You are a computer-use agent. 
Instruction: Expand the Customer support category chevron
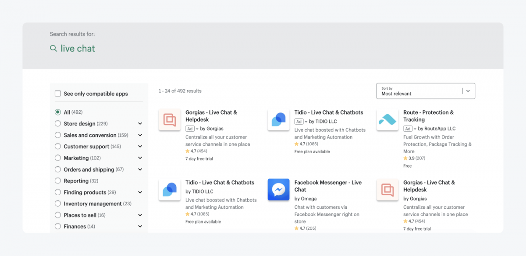(140, 147)
